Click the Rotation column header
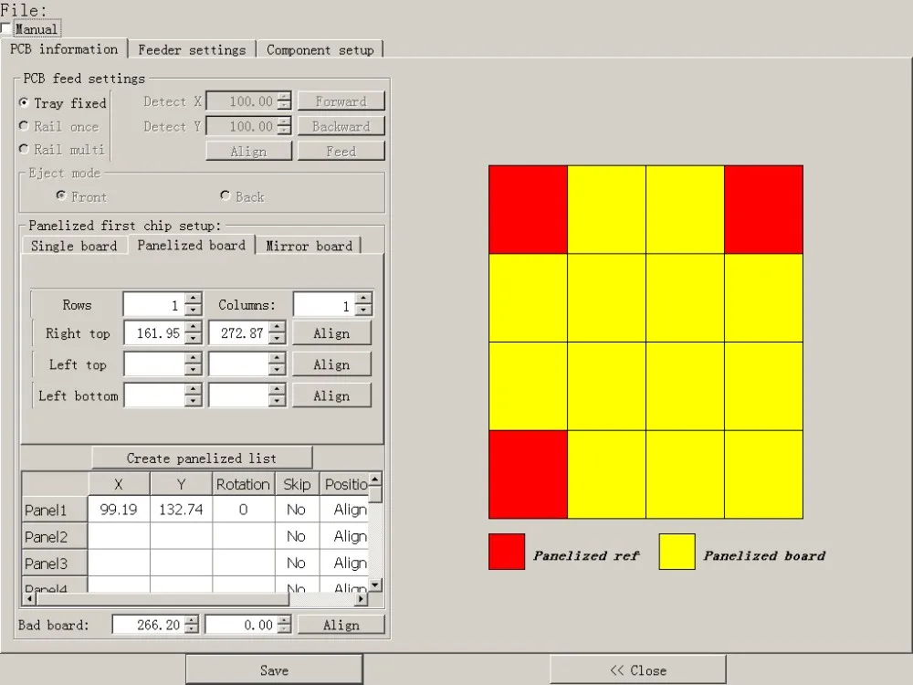This screenshot has height=685, width=913. click(x=244, y=484)
